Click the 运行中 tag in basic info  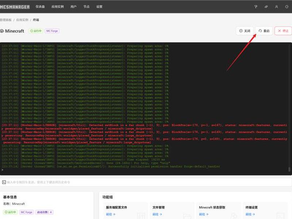tap(11, 212)
